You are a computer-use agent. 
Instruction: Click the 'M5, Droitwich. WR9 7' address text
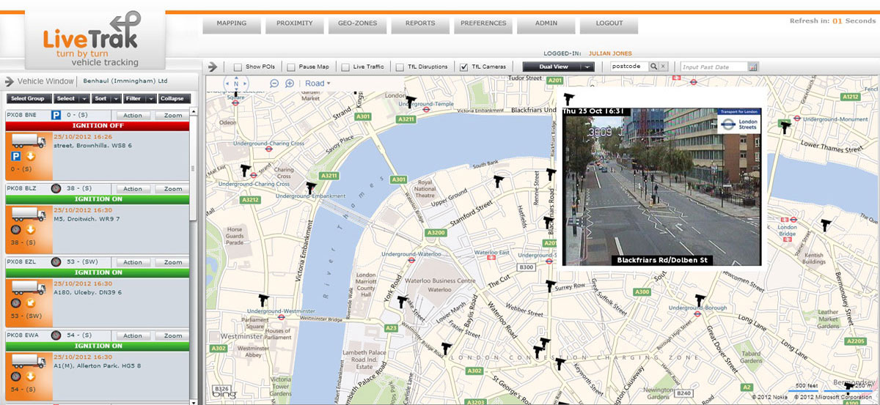87,218
